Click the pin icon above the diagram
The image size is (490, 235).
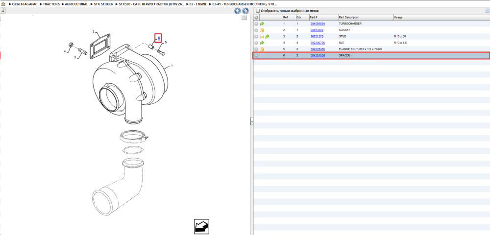3,11
